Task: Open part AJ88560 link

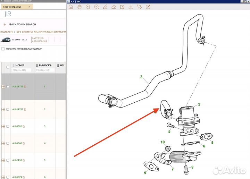Action: [x=17, y=143]
